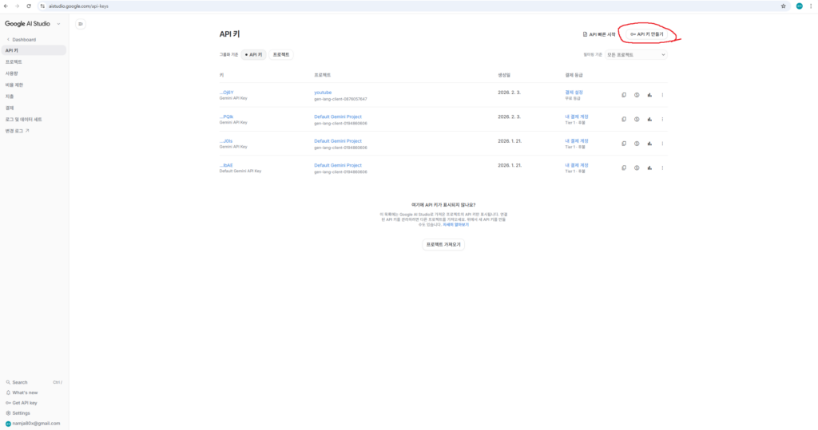
Task: Open the account menu at sidebar bottom
Action: pos(34,424)
